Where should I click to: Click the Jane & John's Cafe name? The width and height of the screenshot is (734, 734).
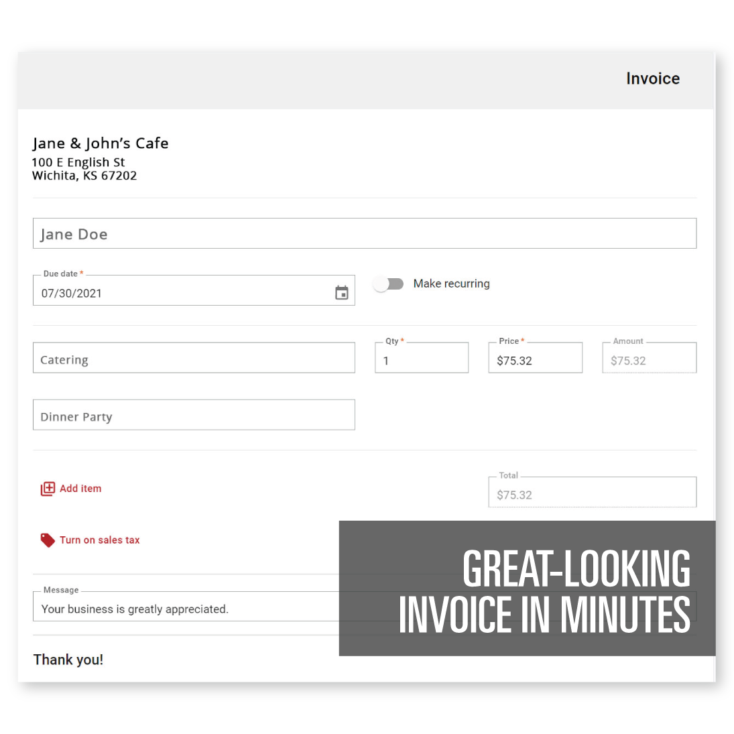click(x=100, y=143)
